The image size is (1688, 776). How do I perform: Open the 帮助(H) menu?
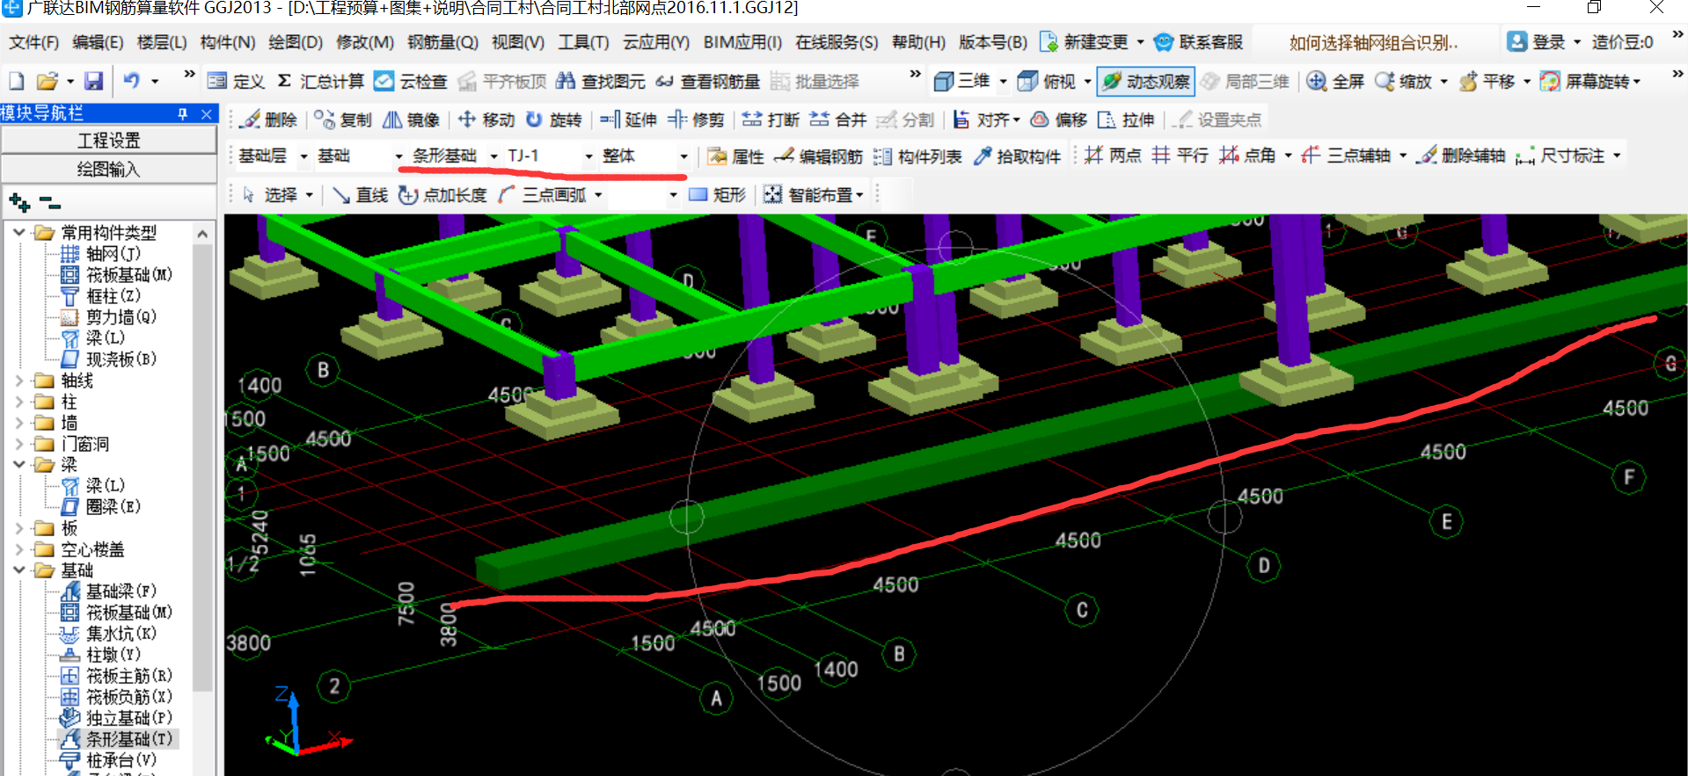[x=918, y=42]
